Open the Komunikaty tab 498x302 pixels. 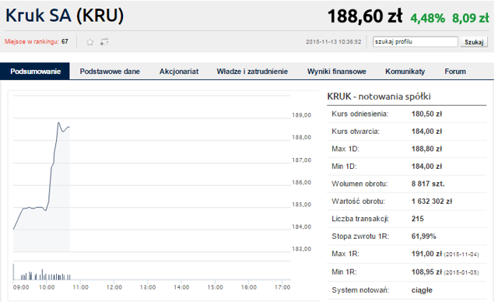coord(405,71)
